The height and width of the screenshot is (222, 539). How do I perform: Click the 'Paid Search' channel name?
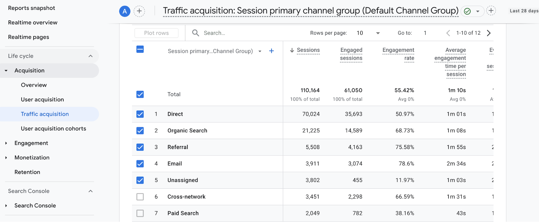(183, 213)
